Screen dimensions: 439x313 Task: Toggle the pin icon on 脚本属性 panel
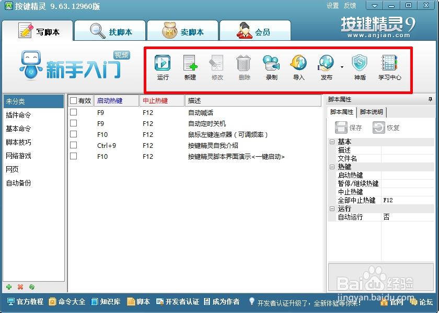[430, 99]
